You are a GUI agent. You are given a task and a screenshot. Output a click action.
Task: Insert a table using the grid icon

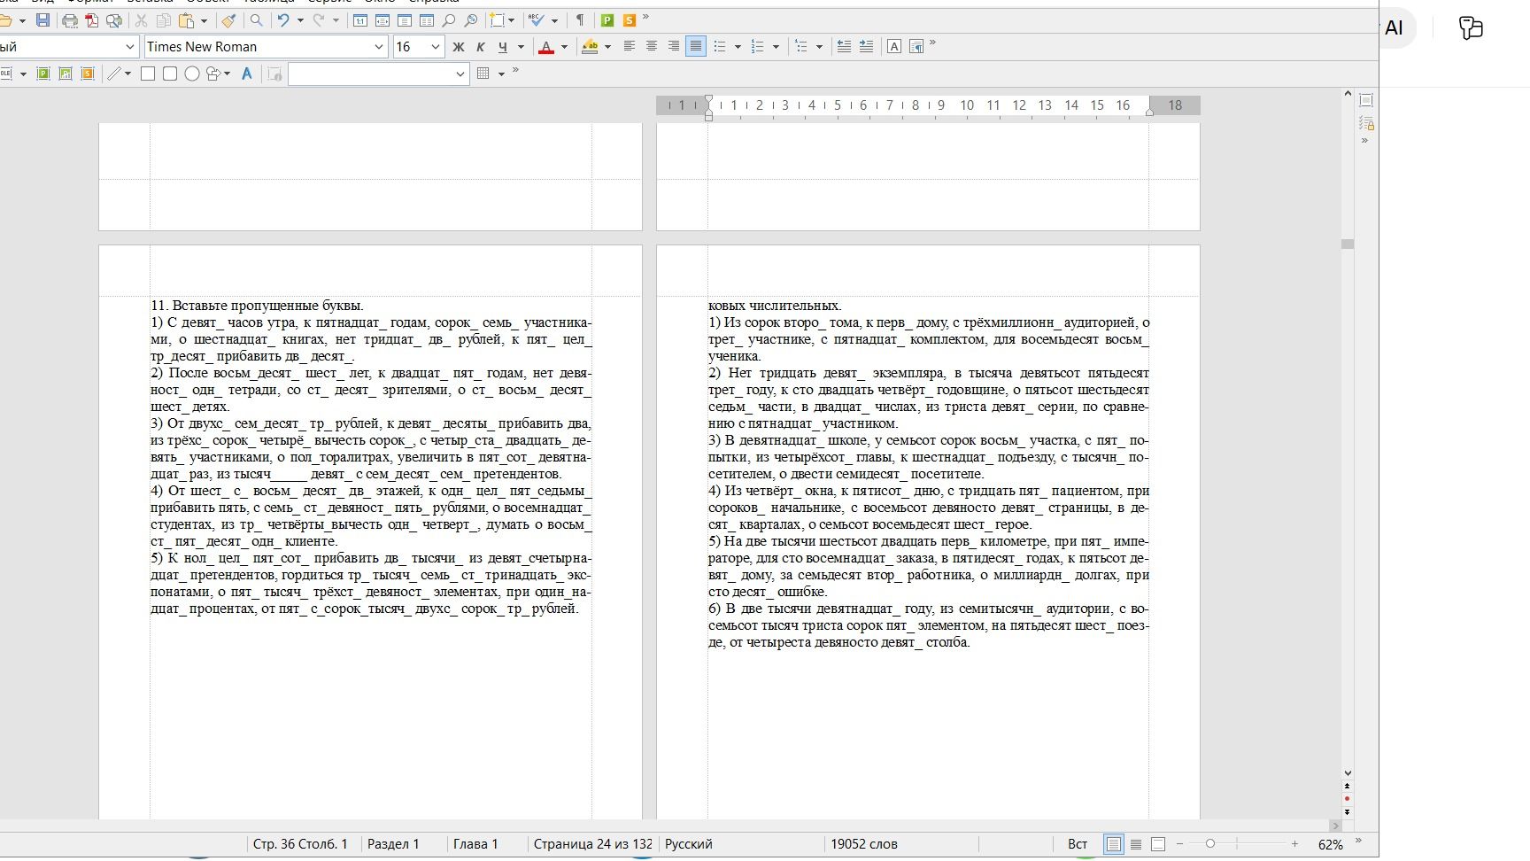(483, 74)
